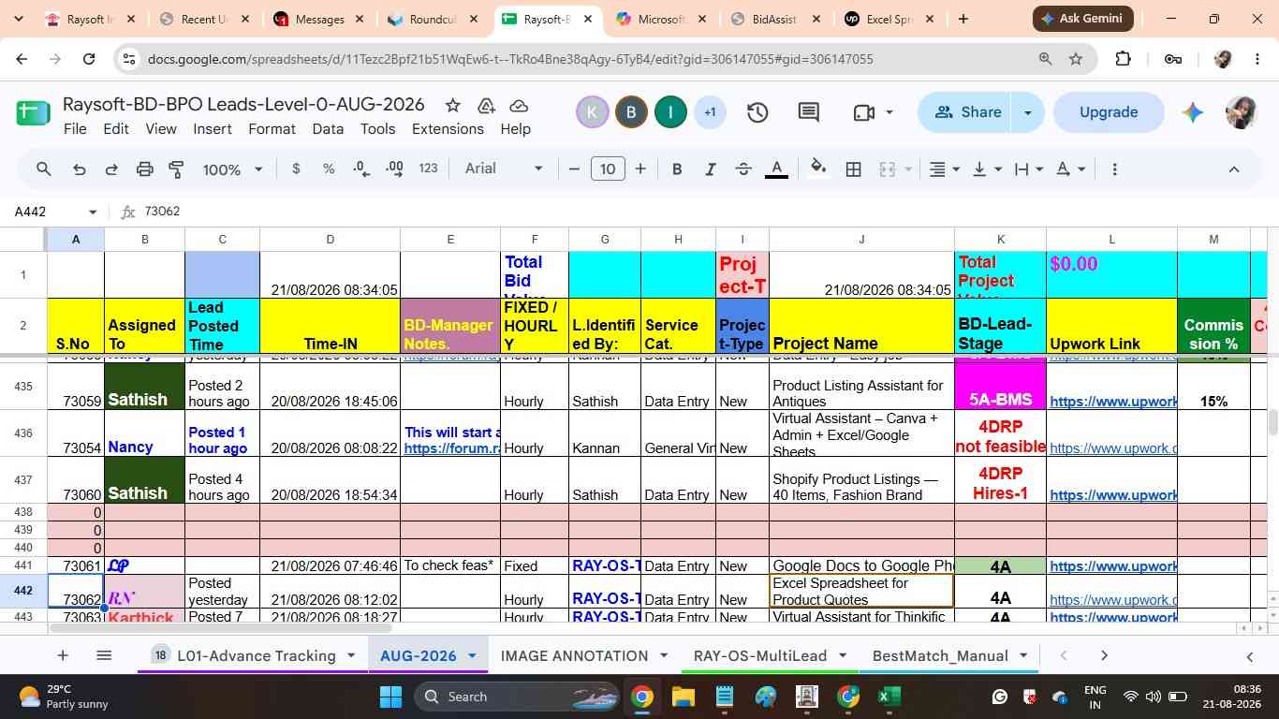Open Upwork link in row 435
1279x719 pixels.
[x=1112, y=402]
